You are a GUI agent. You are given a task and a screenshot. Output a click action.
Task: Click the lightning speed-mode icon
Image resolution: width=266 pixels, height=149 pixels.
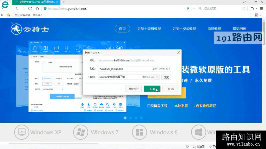[188, 8]
